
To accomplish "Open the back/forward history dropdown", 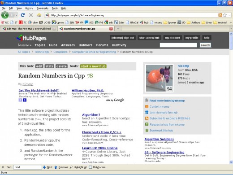I will (16, 15).
